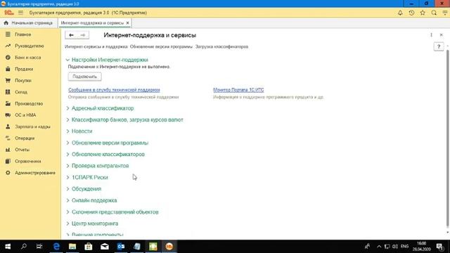Switch to Начальная страница tab

pos(28,22)
